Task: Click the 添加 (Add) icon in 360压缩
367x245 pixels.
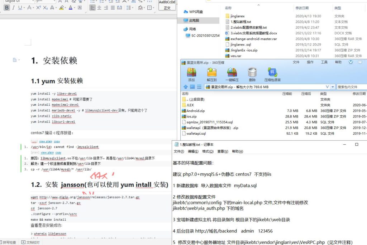Action: pos(191,73)
